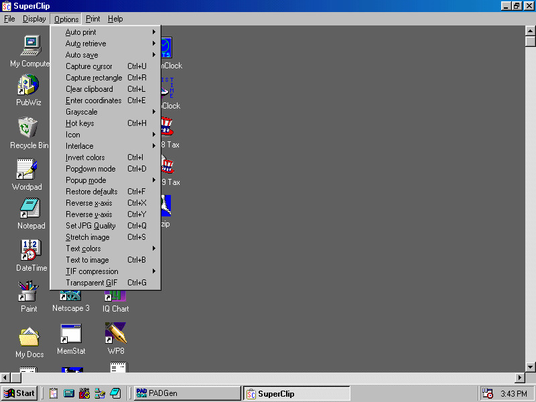Open the Display menu

[x=34, y=19]
